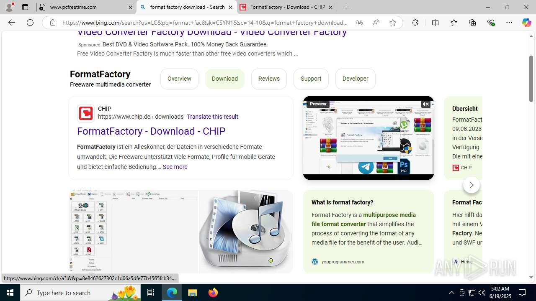Open Windows Start menu
536x301 pixels.
[10, 293]
